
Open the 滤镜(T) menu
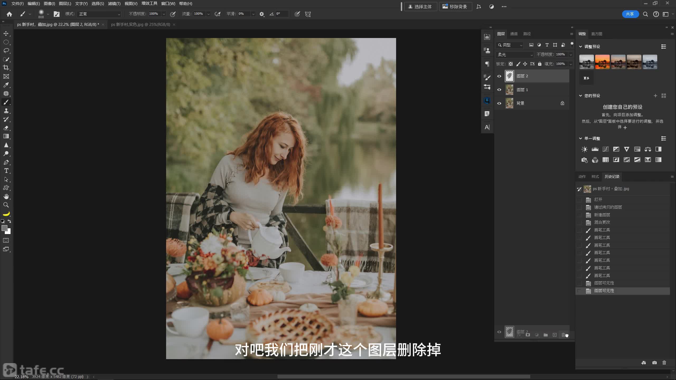click(114, 4)
